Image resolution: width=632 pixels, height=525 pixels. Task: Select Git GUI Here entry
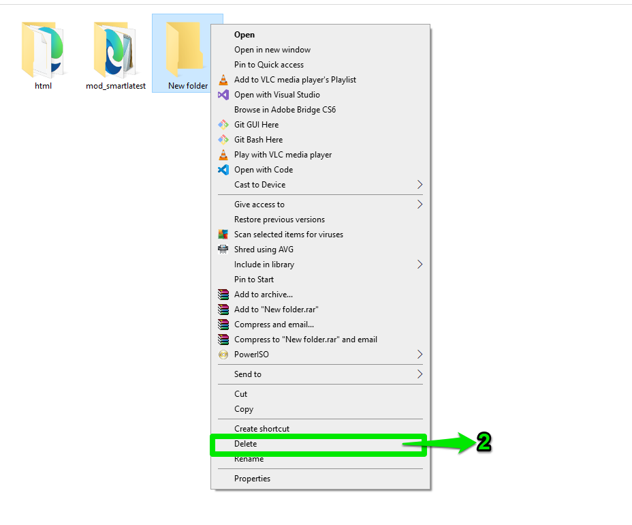[x=321, y=125]
